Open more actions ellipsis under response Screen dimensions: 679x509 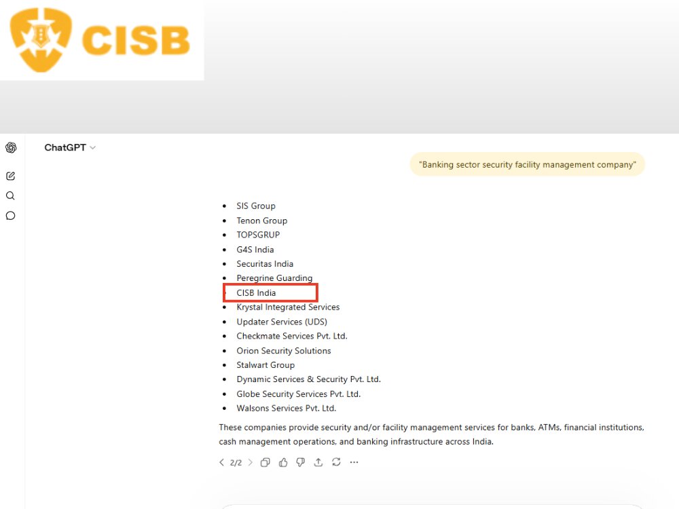click(354, 462)
